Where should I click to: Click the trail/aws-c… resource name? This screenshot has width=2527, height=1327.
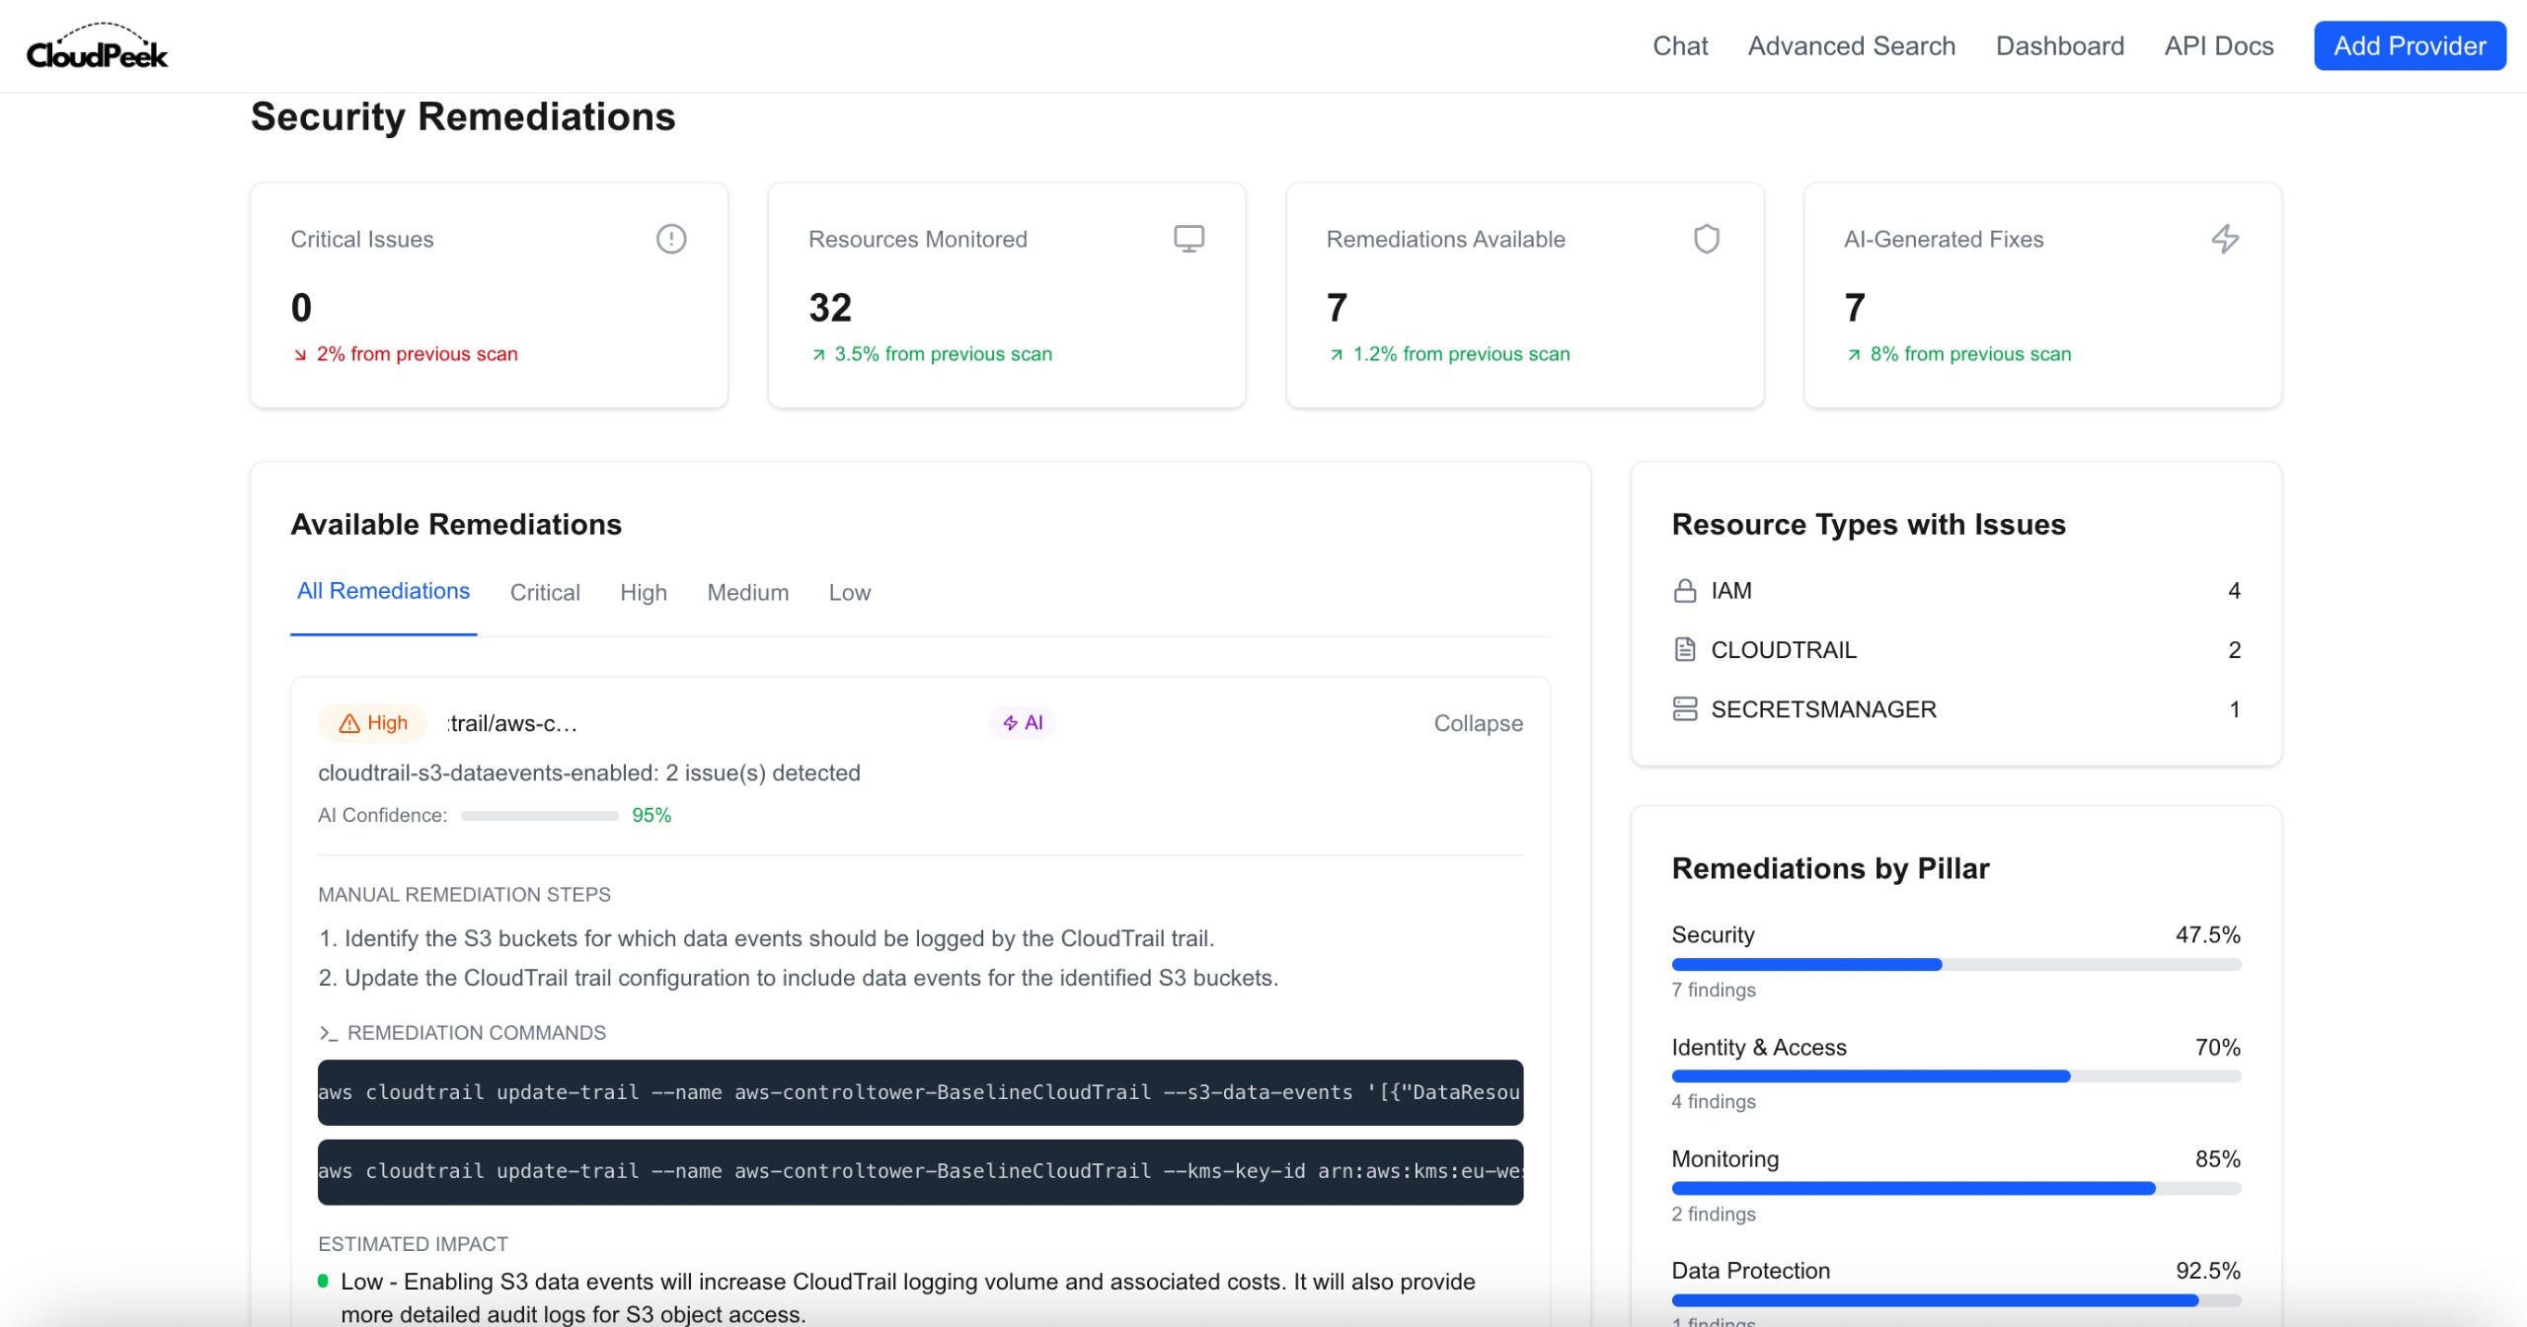pos(512,723)
